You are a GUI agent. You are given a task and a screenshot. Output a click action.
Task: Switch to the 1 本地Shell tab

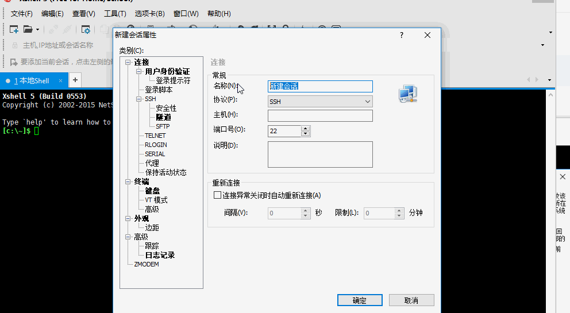point(31,81)
